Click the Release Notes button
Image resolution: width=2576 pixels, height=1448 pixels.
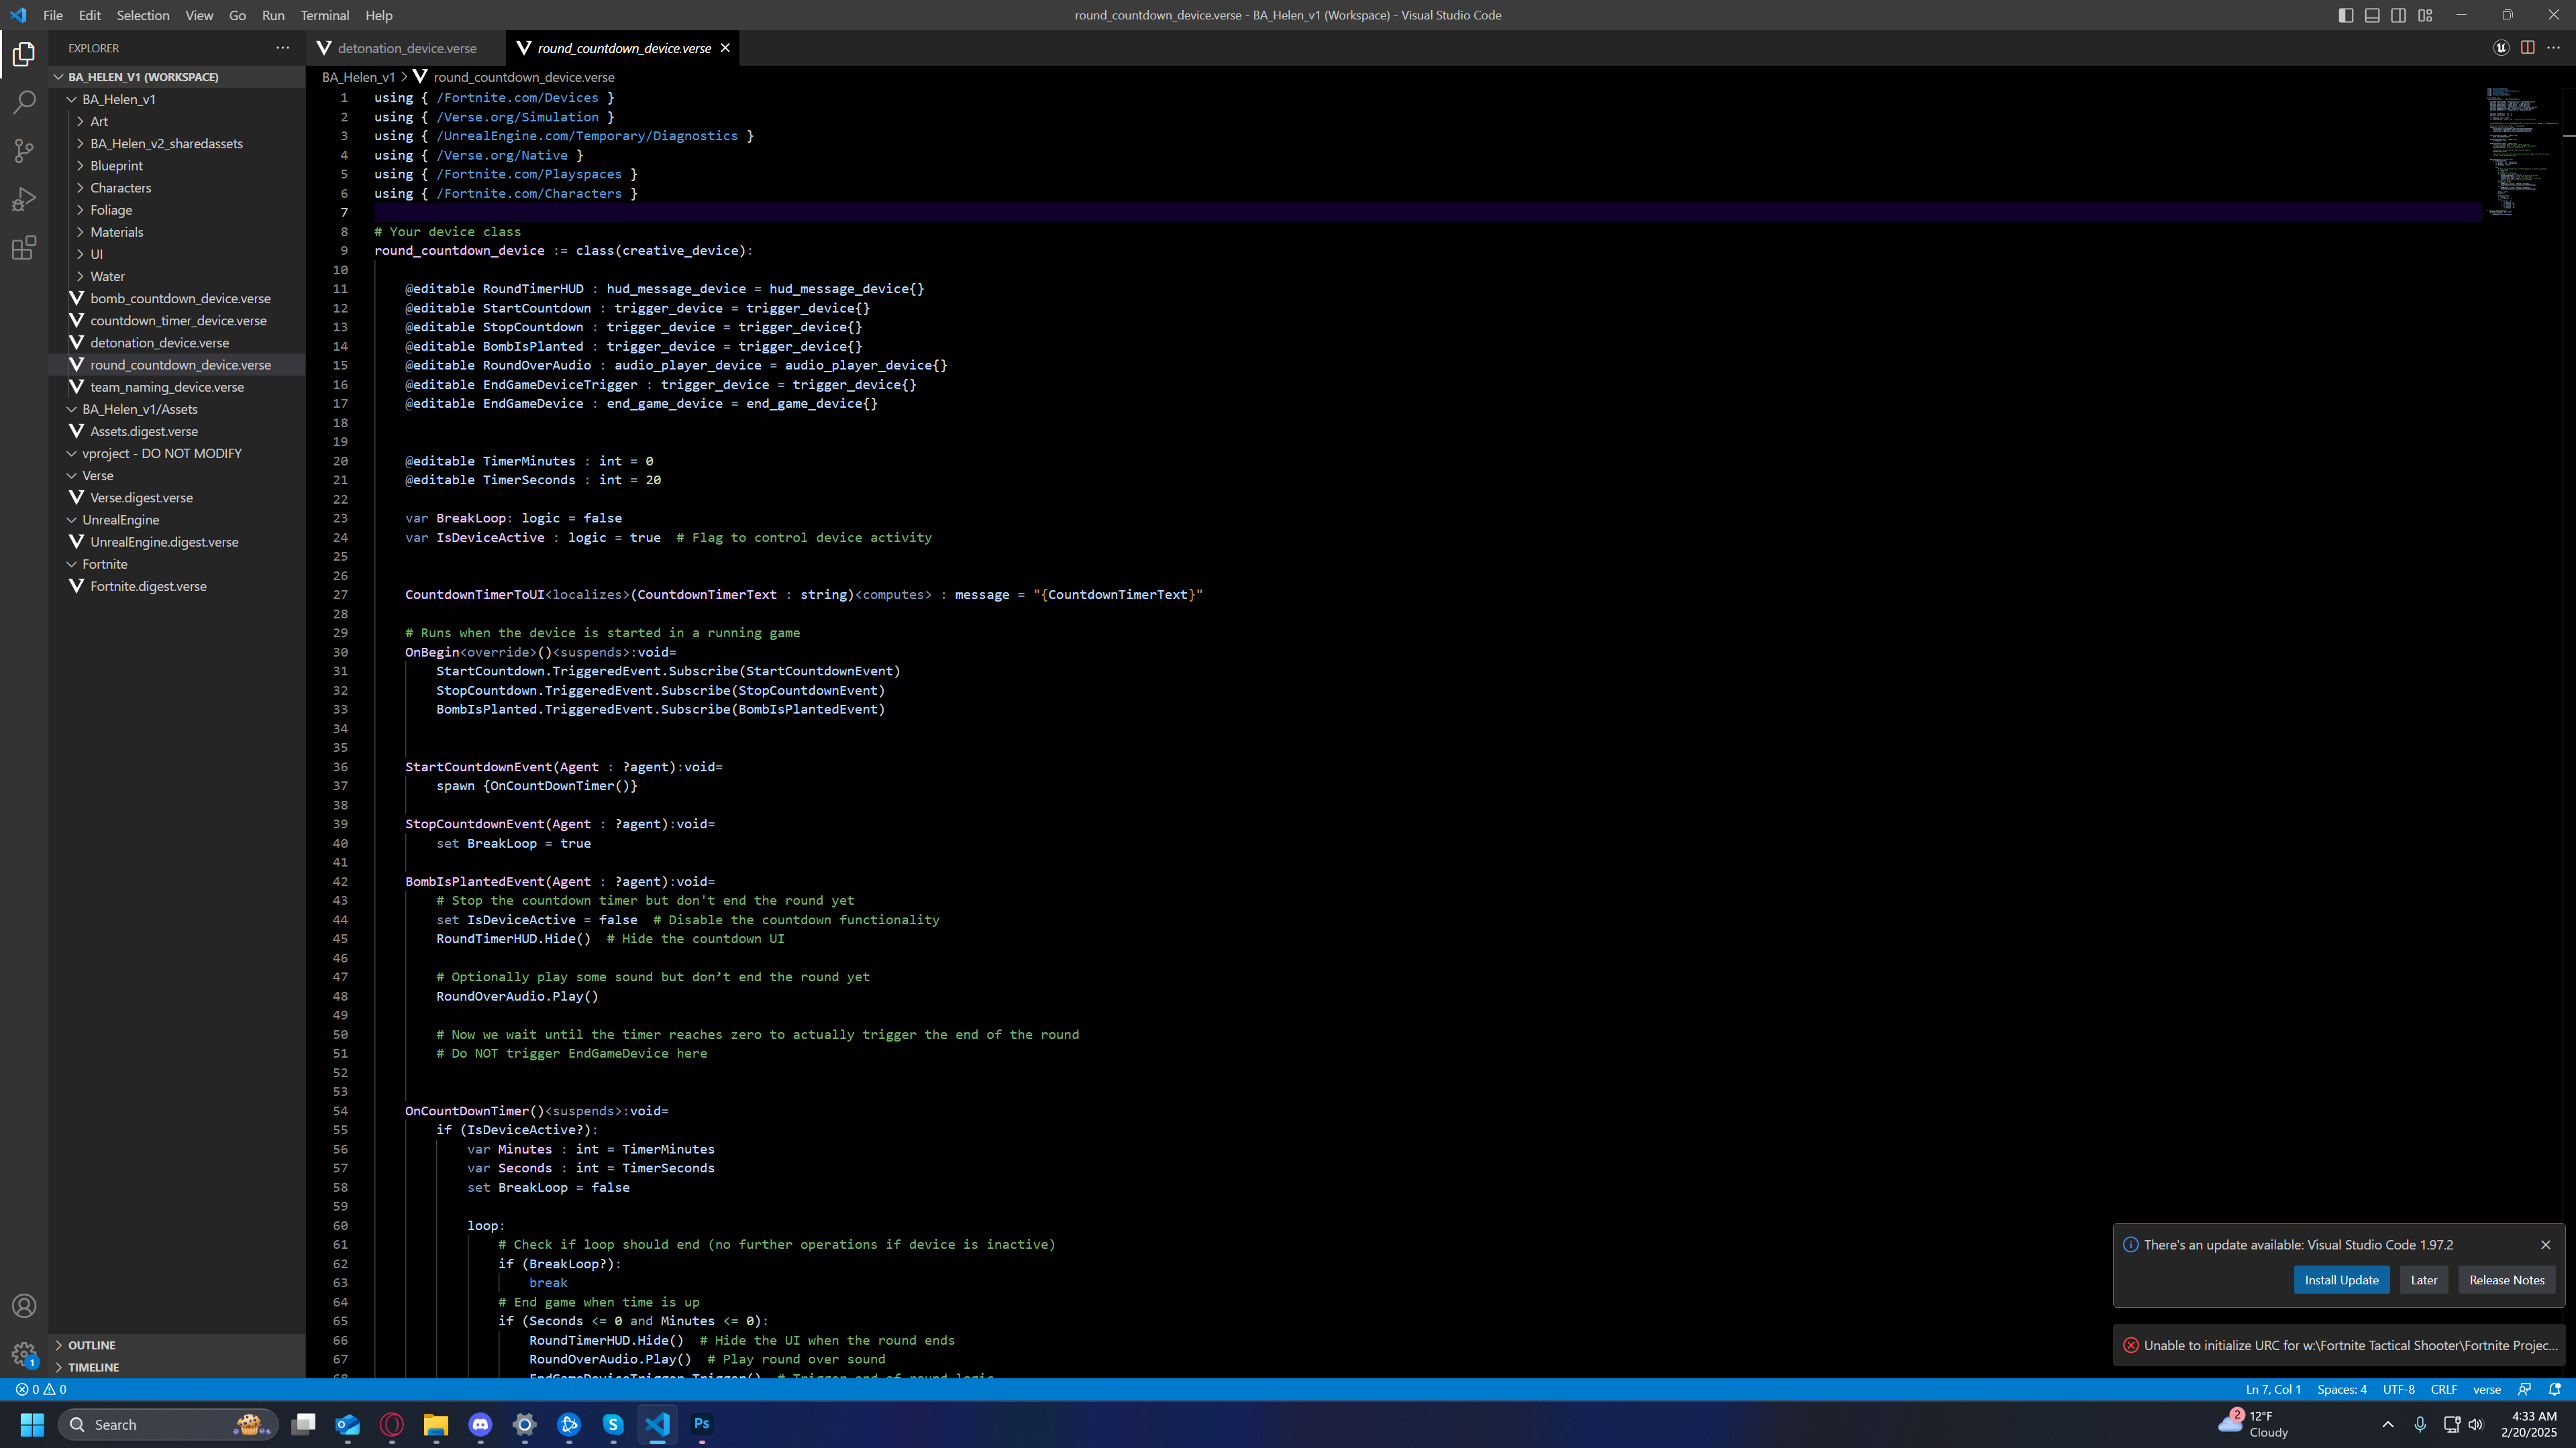point(2506,1280)
